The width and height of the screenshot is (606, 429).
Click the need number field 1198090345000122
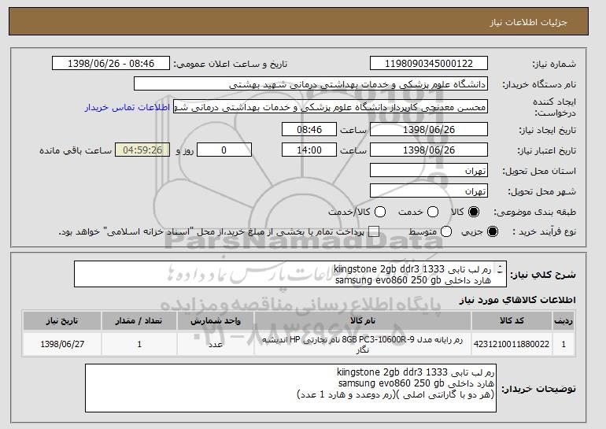pyautogui.click(x=429, y=64)
